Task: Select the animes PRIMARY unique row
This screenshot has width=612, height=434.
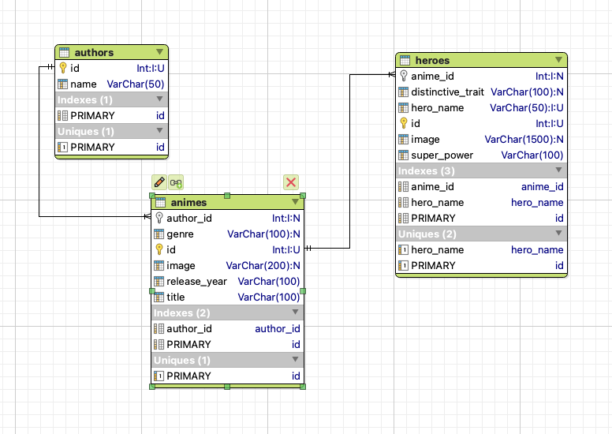Action: (227, 376)
